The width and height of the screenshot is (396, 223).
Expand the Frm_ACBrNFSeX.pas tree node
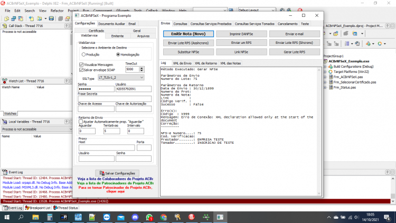click(325, 77)
